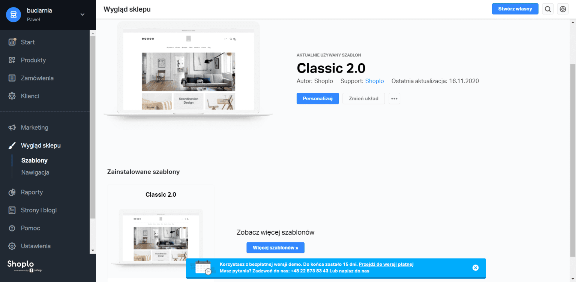
Task: Select the Szablony submenu item
Action: tap(34, 160)
